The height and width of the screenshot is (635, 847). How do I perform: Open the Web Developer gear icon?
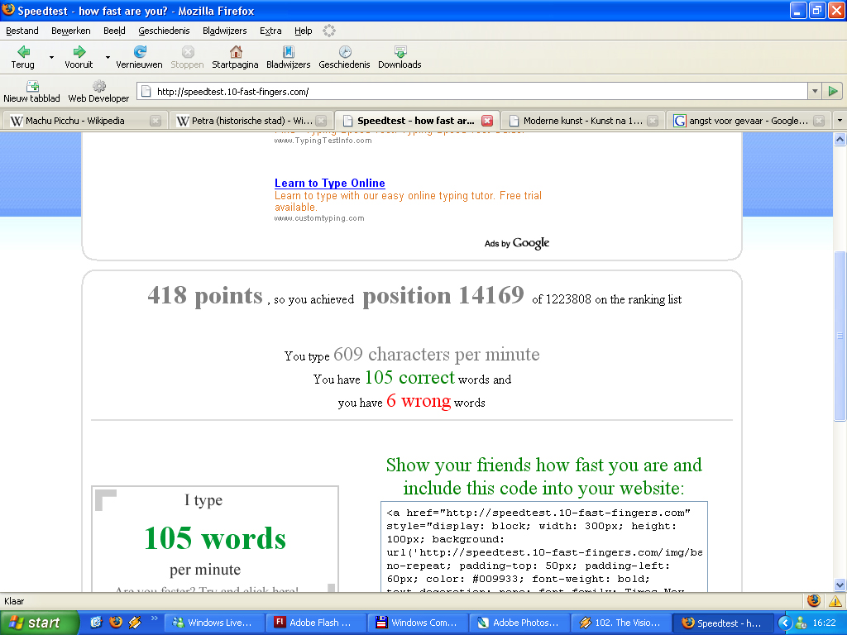click(99, 87)
